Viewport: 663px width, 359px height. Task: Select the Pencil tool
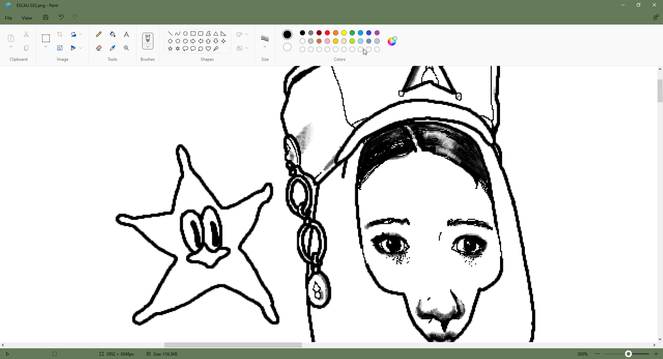point(99,34)
